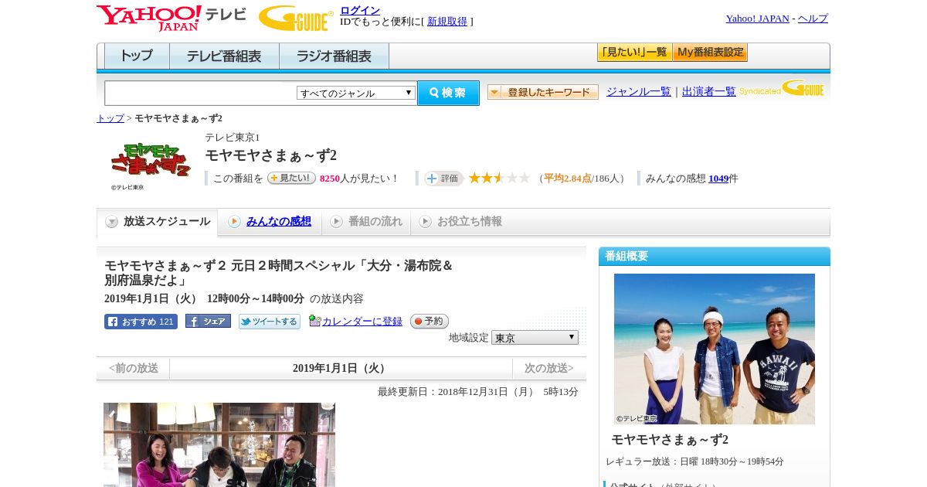Image resolution: width=927 pixels, height=487 pixels.
Task: Click the G-GUIDE logo in header
Action: tap(296, 18)
